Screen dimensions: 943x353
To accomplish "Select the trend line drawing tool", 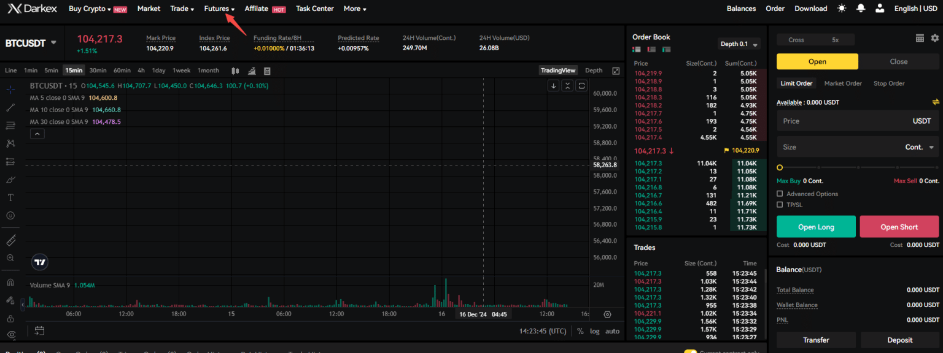I will coord(10,108).
